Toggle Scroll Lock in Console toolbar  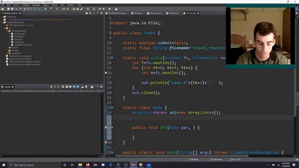pyautogui.click(x=67, y=87)
